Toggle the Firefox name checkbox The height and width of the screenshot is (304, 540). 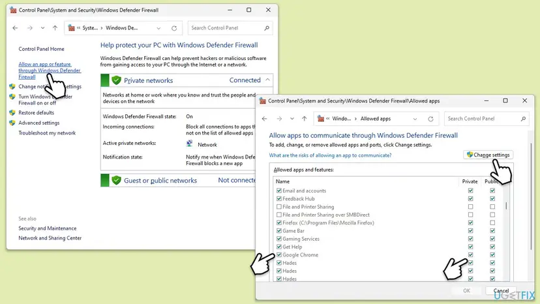coord(279,222)
